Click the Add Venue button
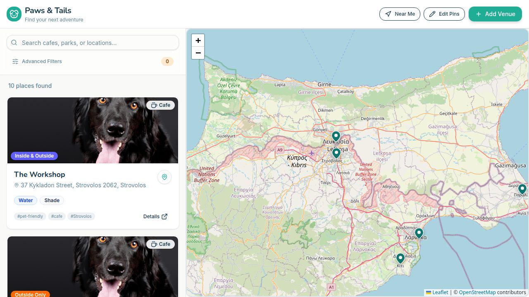 [x=495, y=14]
